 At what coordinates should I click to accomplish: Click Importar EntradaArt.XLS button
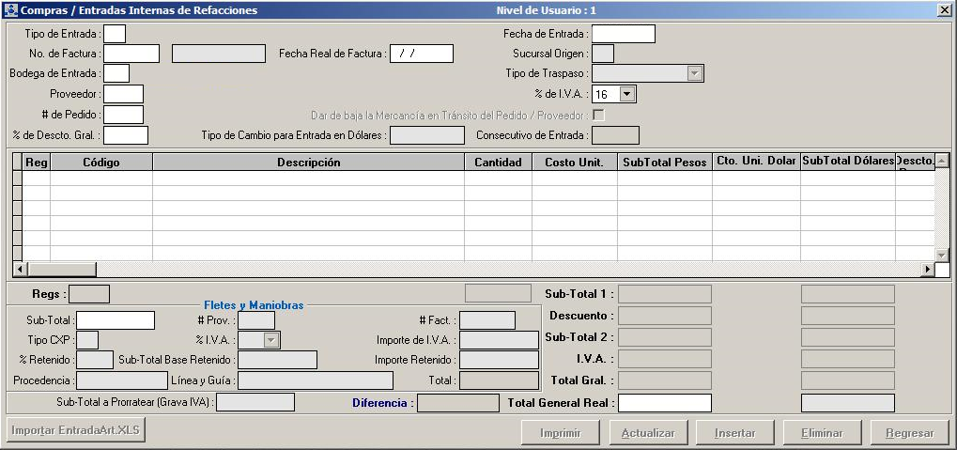pyautogui.click(x=74, y=431)
